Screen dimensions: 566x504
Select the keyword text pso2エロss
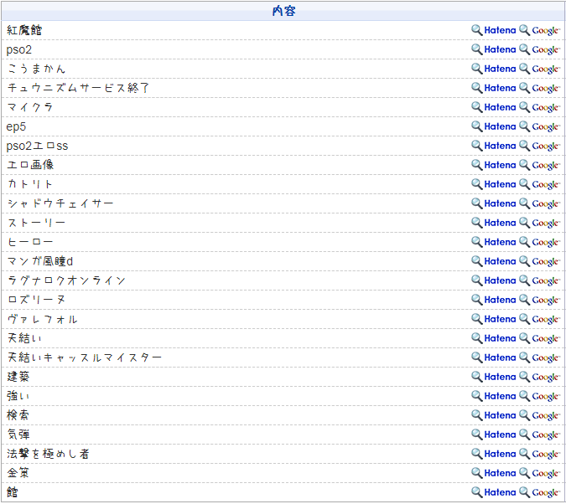coord(37,146)
